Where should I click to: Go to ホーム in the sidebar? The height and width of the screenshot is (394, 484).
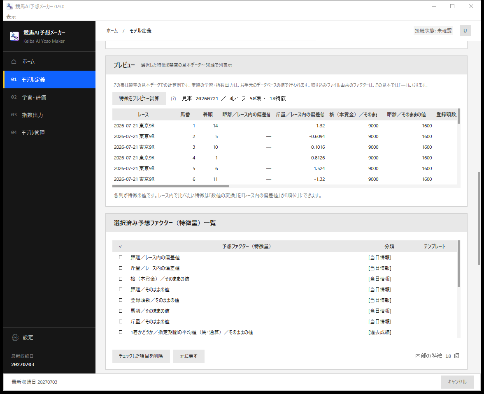click(49, 61)
